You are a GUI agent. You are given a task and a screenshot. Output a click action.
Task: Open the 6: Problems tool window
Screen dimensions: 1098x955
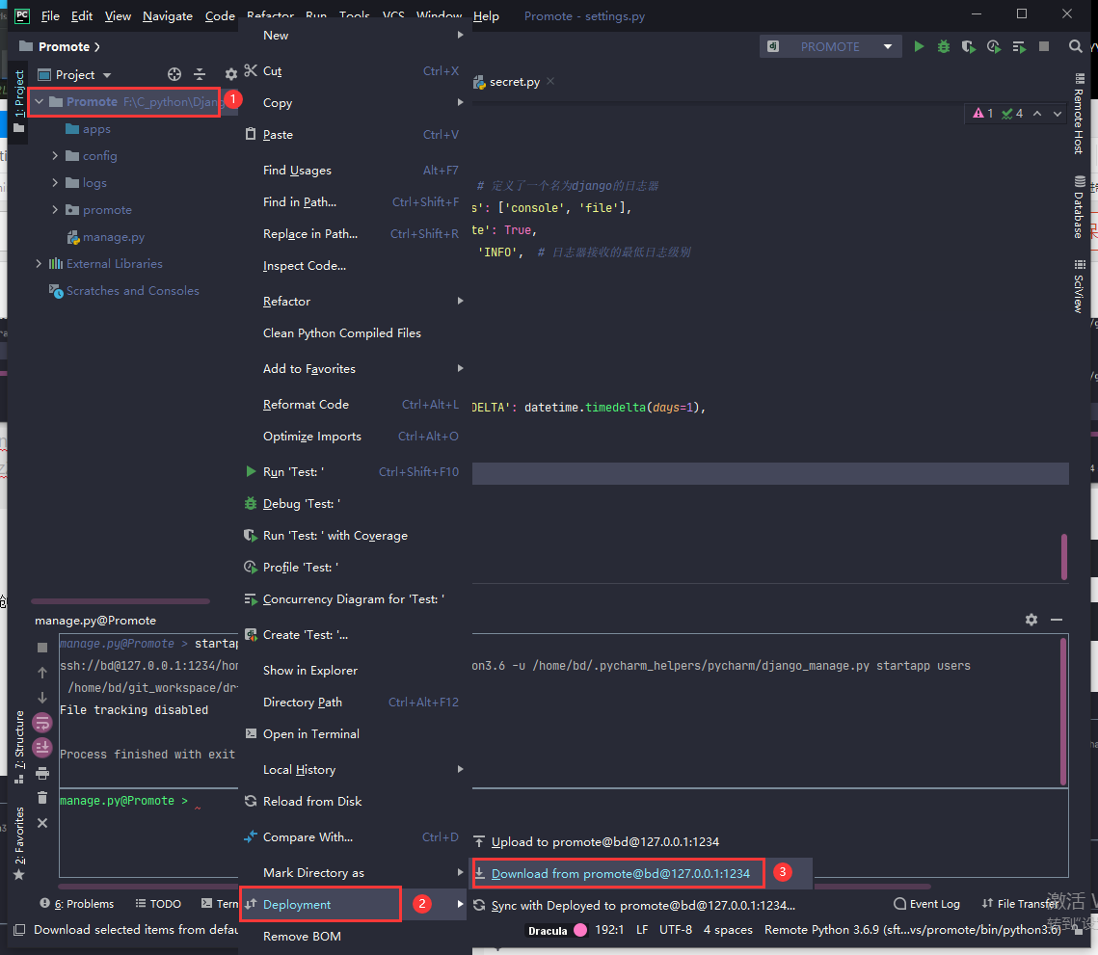[77, 904]
